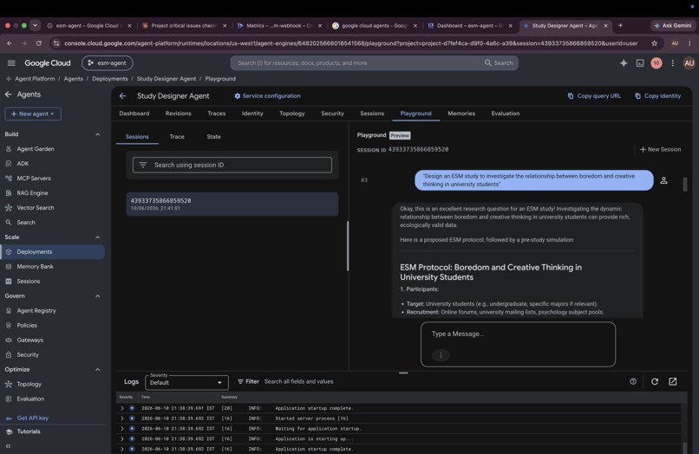Open the browser tab list dropdown arrow

[35, 25]
